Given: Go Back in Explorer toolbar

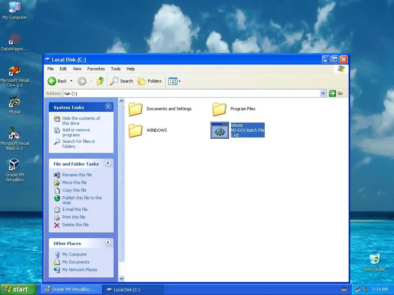Looking at the screenshot, I should coord(57,81).
